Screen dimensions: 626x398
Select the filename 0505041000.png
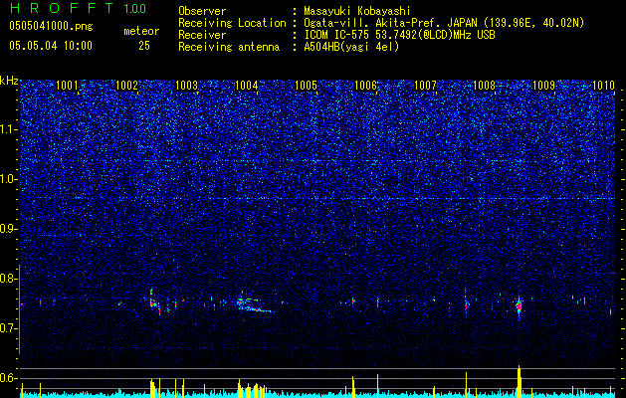51,27
